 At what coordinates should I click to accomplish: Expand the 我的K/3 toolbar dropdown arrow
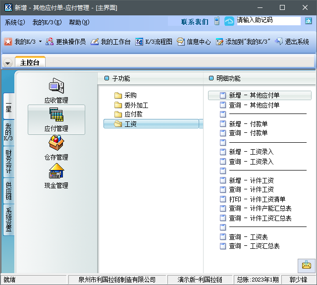coord(41,42)
